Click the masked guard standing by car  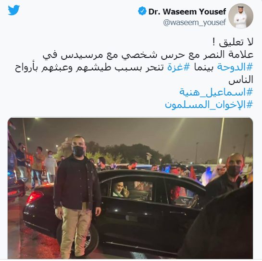tap(77, 197)
